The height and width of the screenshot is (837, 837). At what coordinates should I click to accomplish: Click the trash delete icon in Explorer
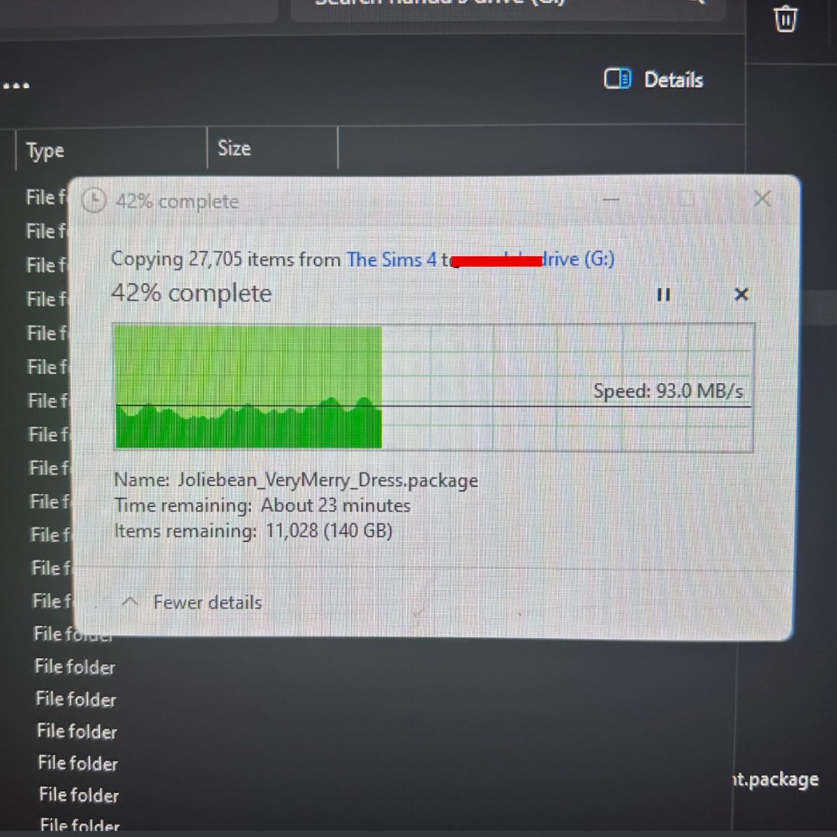point(785,18)
